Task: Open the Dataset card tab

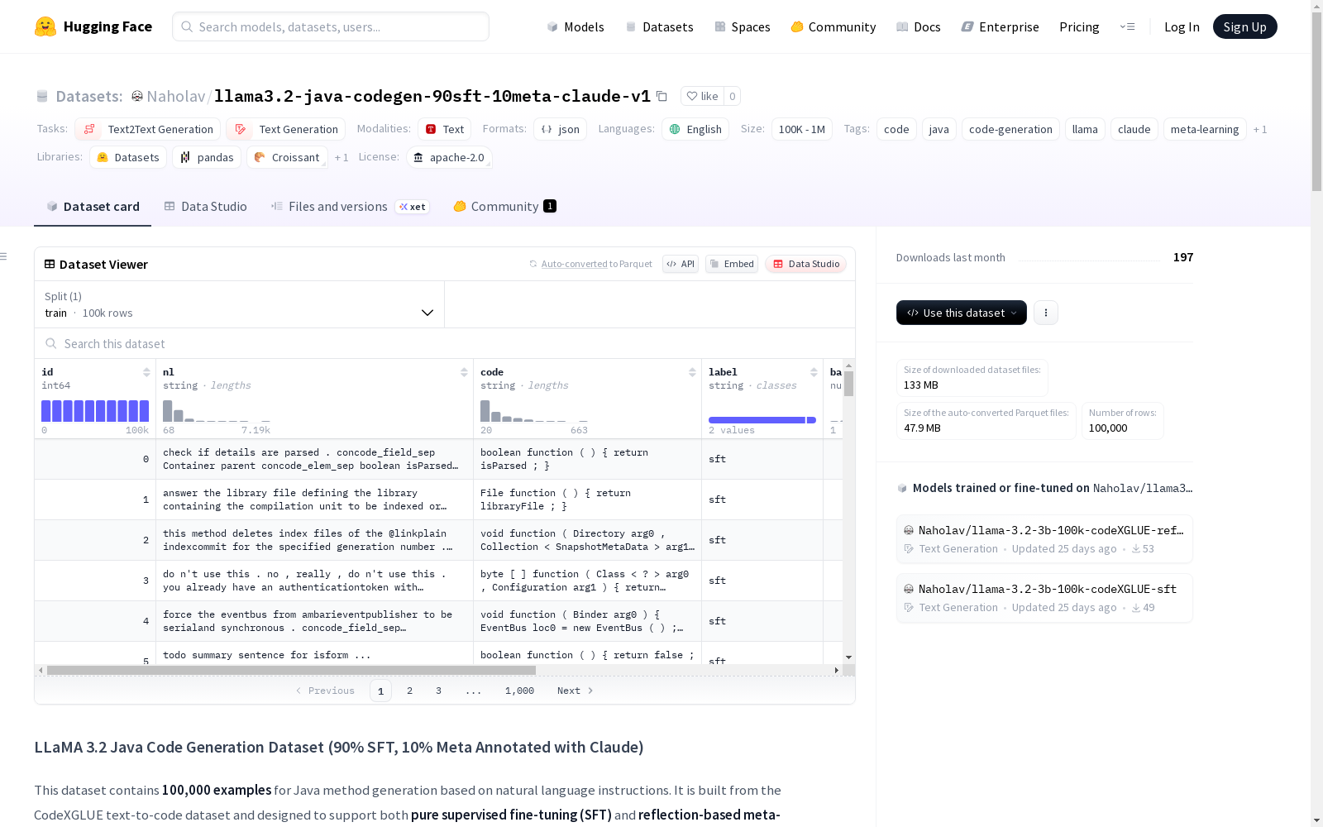Action: click(x=93, y=207)
